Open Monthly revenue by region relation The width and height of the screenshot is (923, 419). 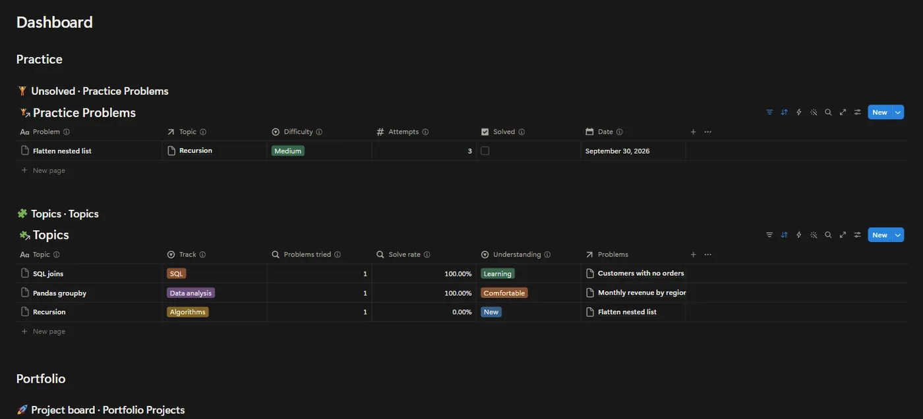(x=642, y=293)
